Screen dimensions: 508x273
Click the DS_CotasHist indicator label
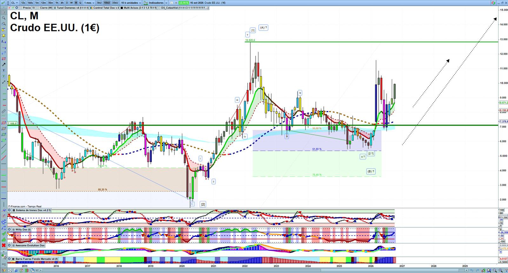(185, 8)
